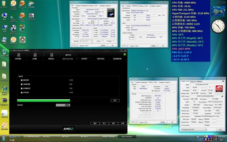Click the green benchmark progress bar in OverDrive
Screen dimensions: 227x142
(x=44, y=100)
